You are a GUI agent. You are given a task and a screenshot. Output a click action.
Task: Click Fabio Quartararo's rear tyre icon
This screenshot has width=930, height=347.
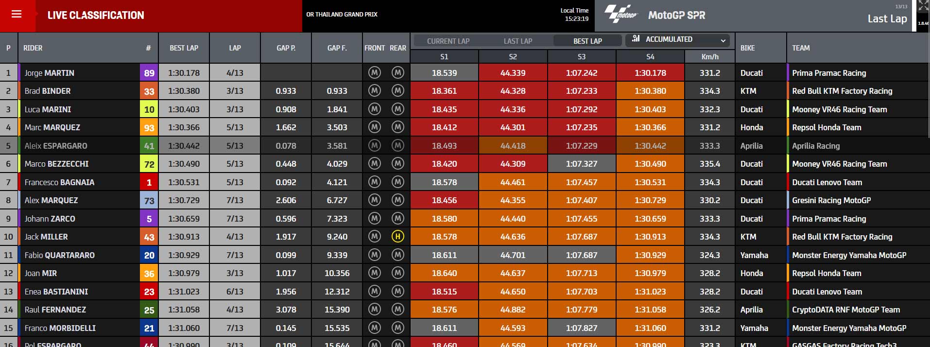pyautogui.click(x=397, y=255)
